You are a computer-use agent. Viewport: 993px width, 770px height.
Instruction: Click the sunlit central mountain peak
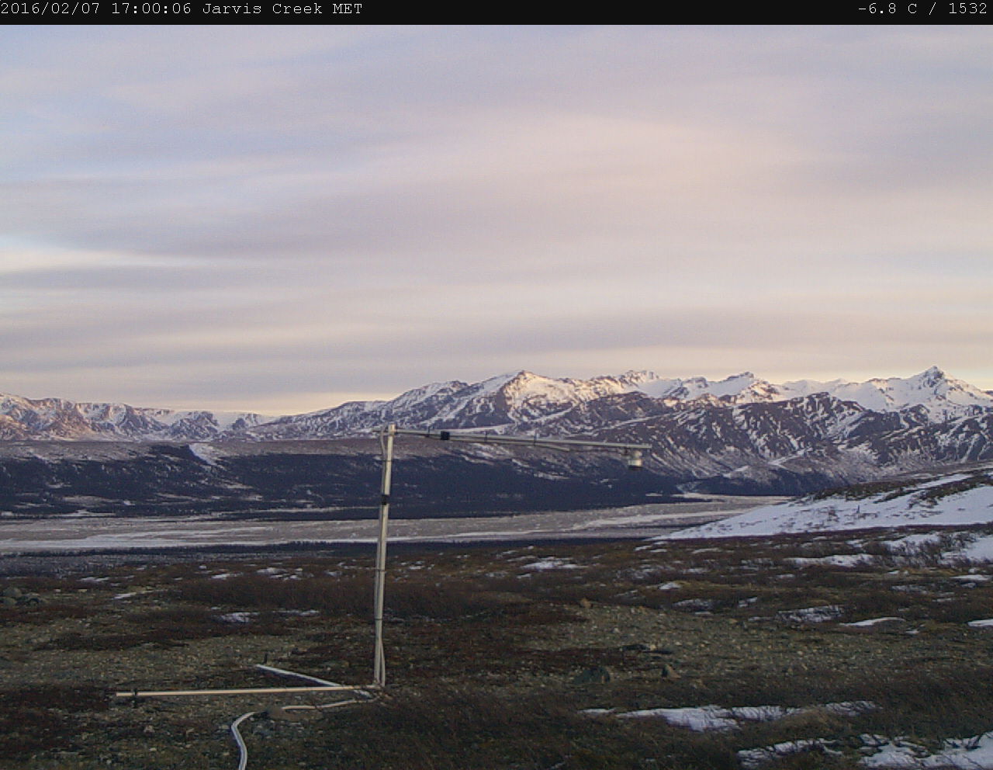520,378
